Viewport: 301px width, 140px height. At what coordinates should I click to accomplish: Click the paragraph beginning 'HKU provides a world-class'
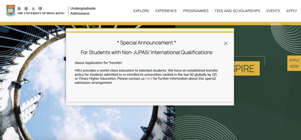pyautogui.click(x=147, y=77)
